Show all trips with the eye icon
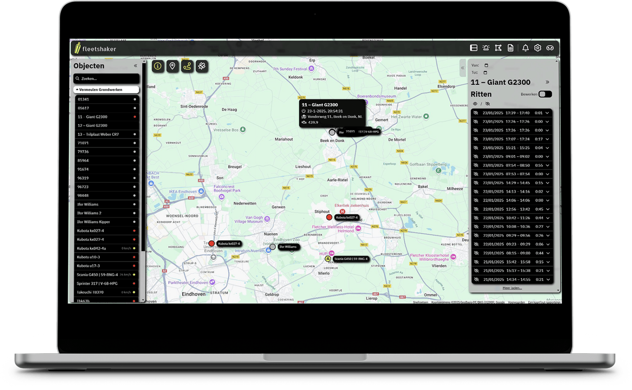632x390 pixels. click(x=475, y=103)
